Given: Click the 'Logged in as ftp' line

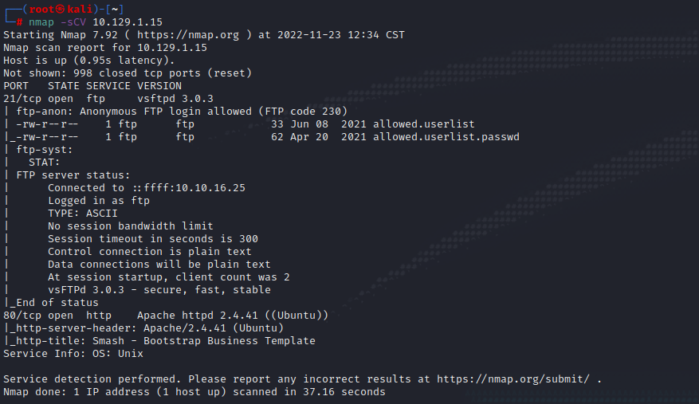Looking at the screenshot, I should click(98, 201).
